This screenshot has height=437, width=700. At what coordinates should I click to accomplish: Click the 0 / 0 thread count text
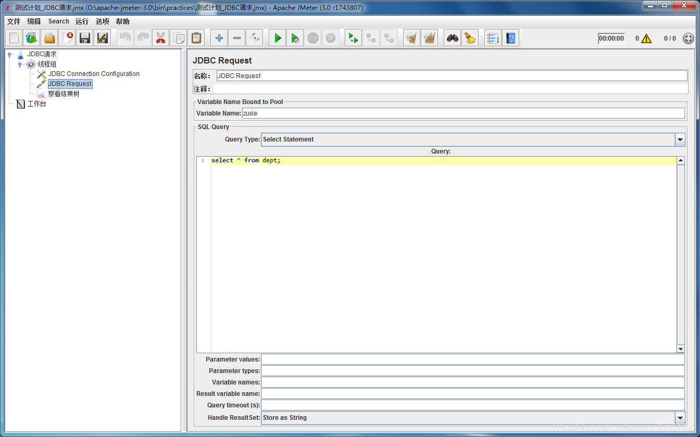pyautogui.click(x=670, y=38)
